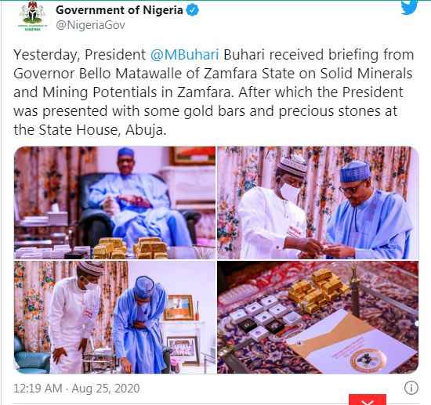Click the white envelope with seal in photo
This screenshot has height=405, width=431.
click(x=353, y=343)
